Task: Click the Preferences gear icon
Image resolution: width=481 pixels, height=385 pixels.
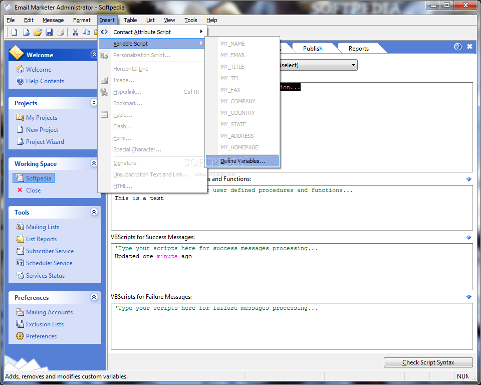Action: (20, 336)
